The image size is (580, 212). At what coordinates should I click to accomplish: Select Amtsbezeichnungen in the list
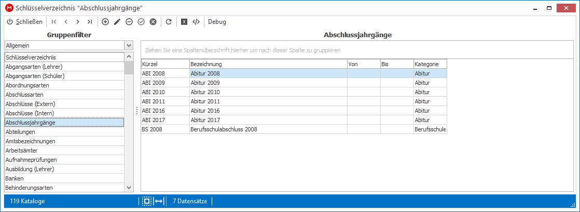pos(64,141)
